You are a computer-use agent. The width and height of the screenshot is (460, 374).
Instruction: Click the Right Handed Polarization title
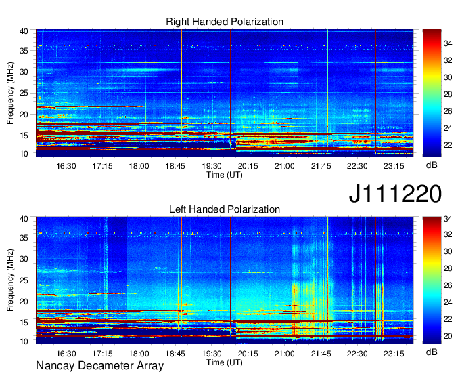coord(225,22)
